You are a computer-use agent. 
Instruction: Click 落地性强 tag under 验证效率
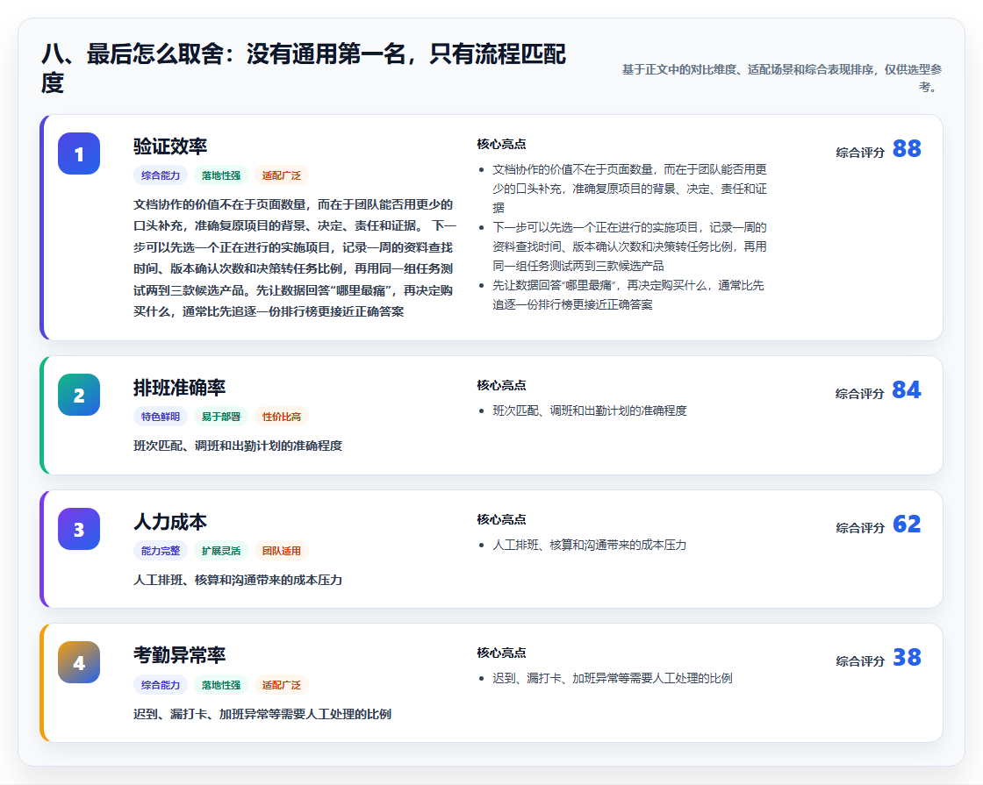220,175
